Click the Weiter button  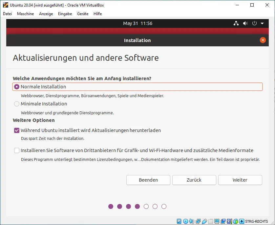[x=240, y=180]
